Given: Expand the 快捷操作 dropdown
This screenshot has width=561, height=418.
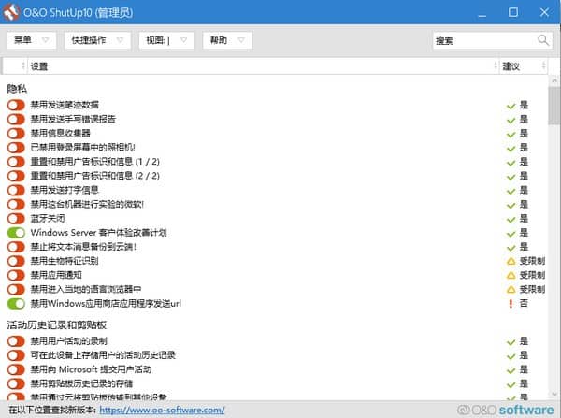Looking at the screenshot, I should click(97, 40).
